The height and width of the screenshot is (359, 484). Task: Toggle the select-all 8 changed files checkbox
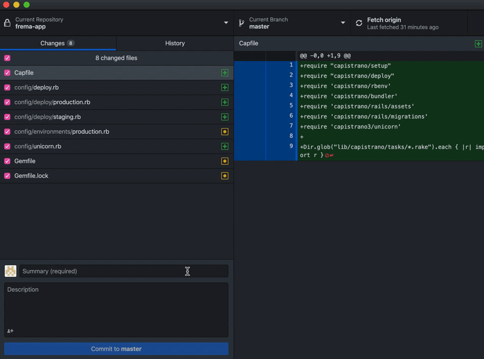coord(7,58)
